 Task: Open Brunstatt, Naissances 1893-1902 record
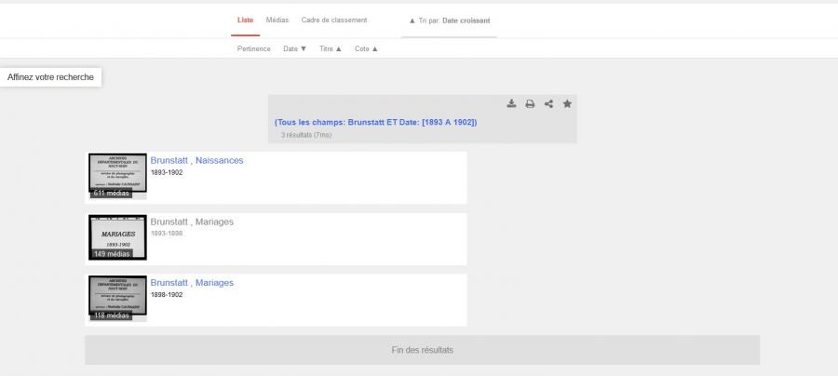[x=196, y=160]
